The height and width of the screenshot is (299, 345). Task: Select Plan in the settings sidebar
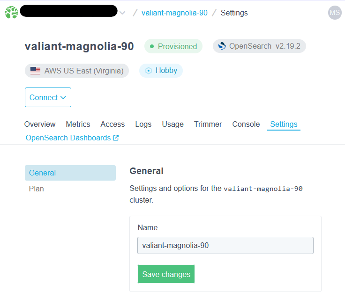pos(37,189)
